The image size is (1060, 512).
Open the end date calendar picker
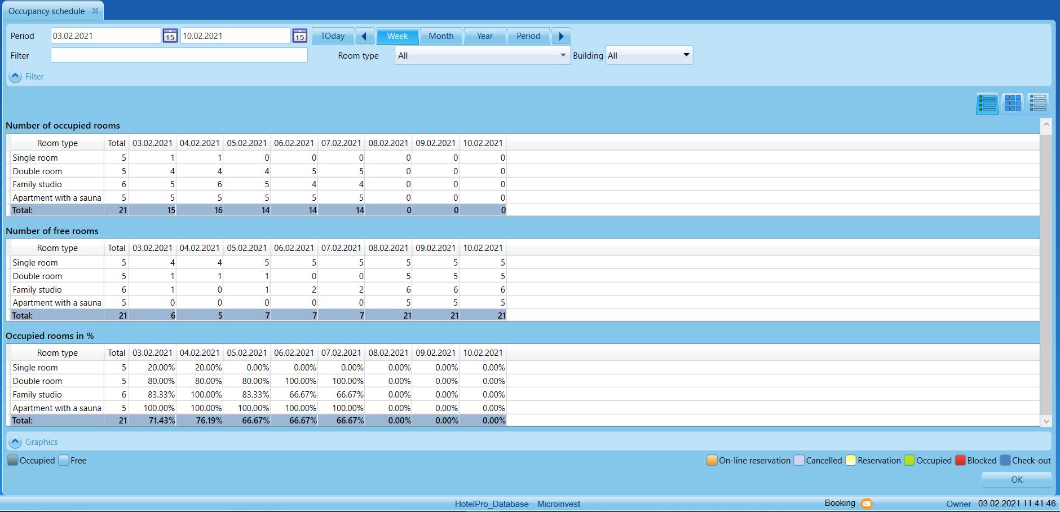(299, 36)
